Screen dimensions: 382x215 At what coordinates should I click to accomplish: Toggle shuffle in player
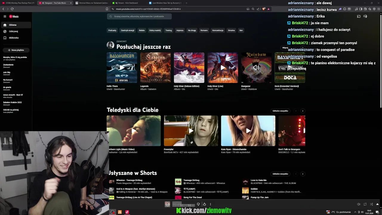tap(371, 204)
